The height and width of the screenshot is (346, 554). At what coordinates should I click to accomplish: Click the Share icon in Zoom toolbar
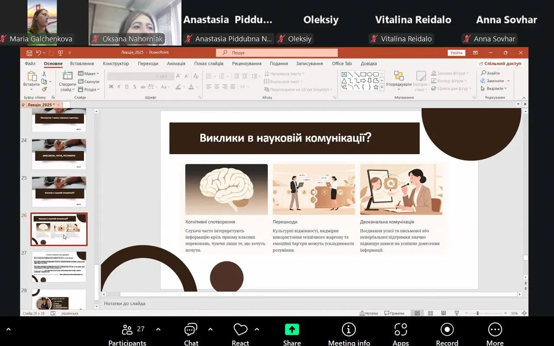292,330
